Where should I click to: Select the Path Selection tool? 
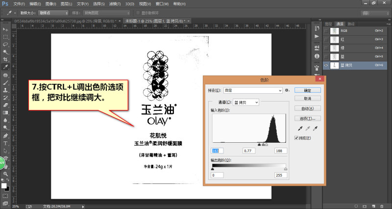point(5,151)
